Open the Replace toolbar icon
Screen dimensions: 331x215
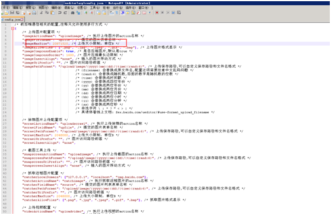tap(78, 12)
